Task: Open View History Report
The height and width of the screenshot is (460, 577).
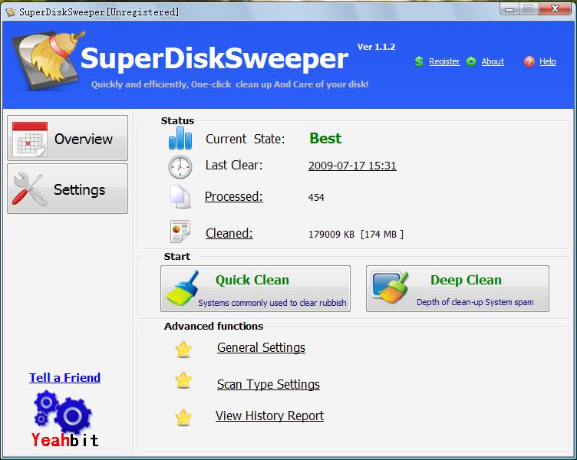Action: pyautogui.click(x=269, y=416)
